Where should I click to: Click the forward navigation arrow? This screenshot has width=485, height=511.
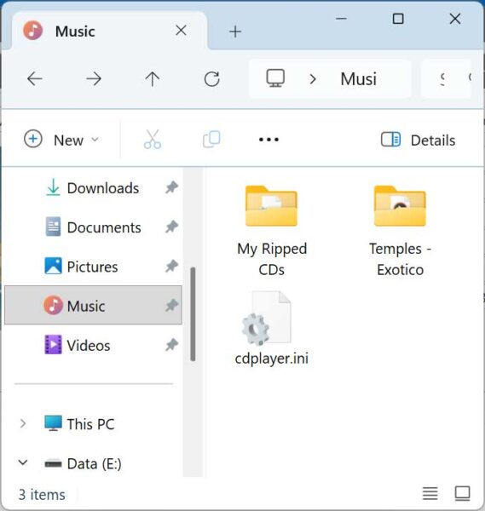94,79
